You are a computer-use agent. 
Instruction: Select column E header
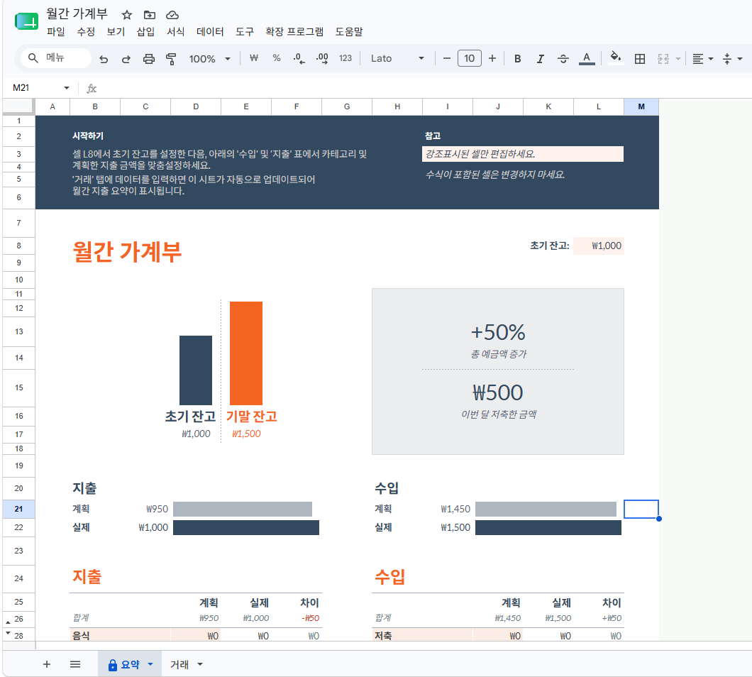(x=246, y=106)
